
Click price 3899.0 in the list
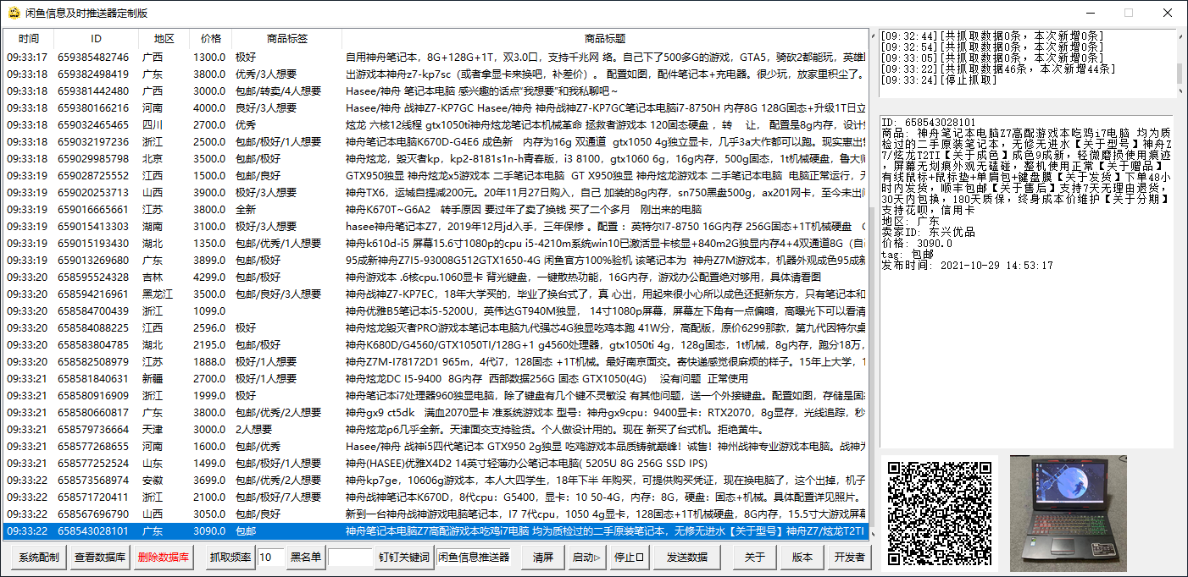click(209, 261)
